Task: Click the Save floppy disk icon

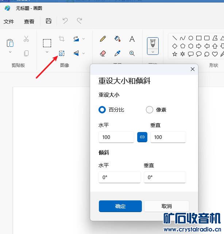Action: [x=49, y=21]
